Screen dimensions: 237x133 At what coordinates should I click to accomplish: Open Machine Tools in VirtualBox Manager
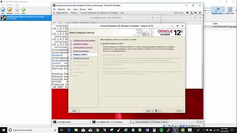[217, 10]
